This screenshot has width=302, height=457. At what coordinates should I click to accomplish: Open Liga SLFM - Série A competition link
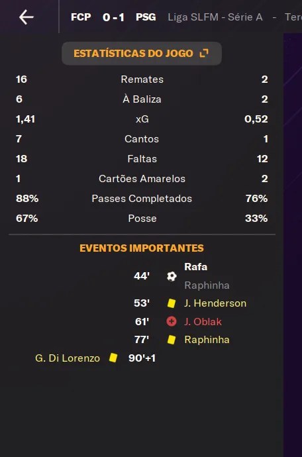215,17
